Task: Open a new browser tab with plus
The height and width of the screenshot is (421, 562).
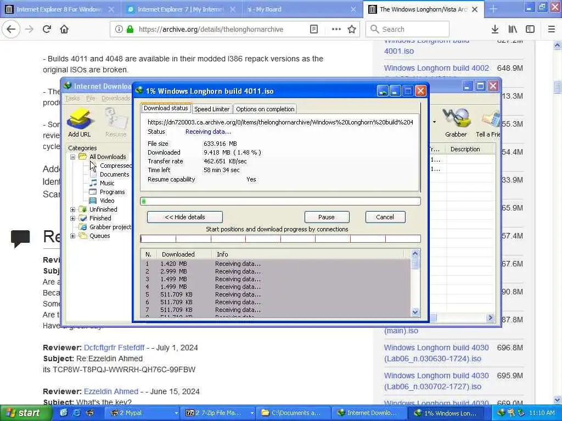Action: point(493,9)
